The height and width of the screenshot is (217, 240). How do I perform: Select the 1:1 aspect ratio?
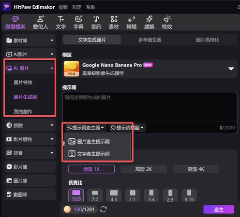tap(133, 195)
